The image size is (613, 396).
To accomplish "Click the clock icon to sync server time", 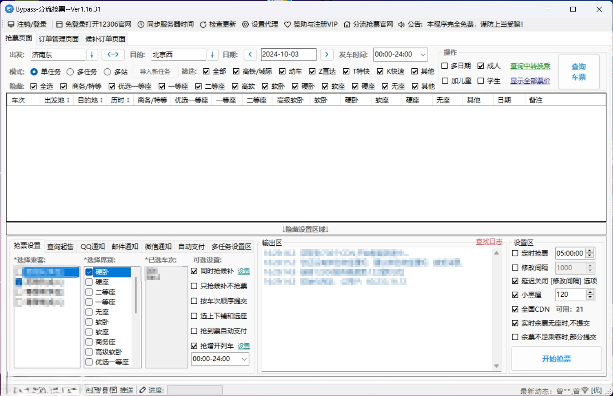I will [141, 24].
